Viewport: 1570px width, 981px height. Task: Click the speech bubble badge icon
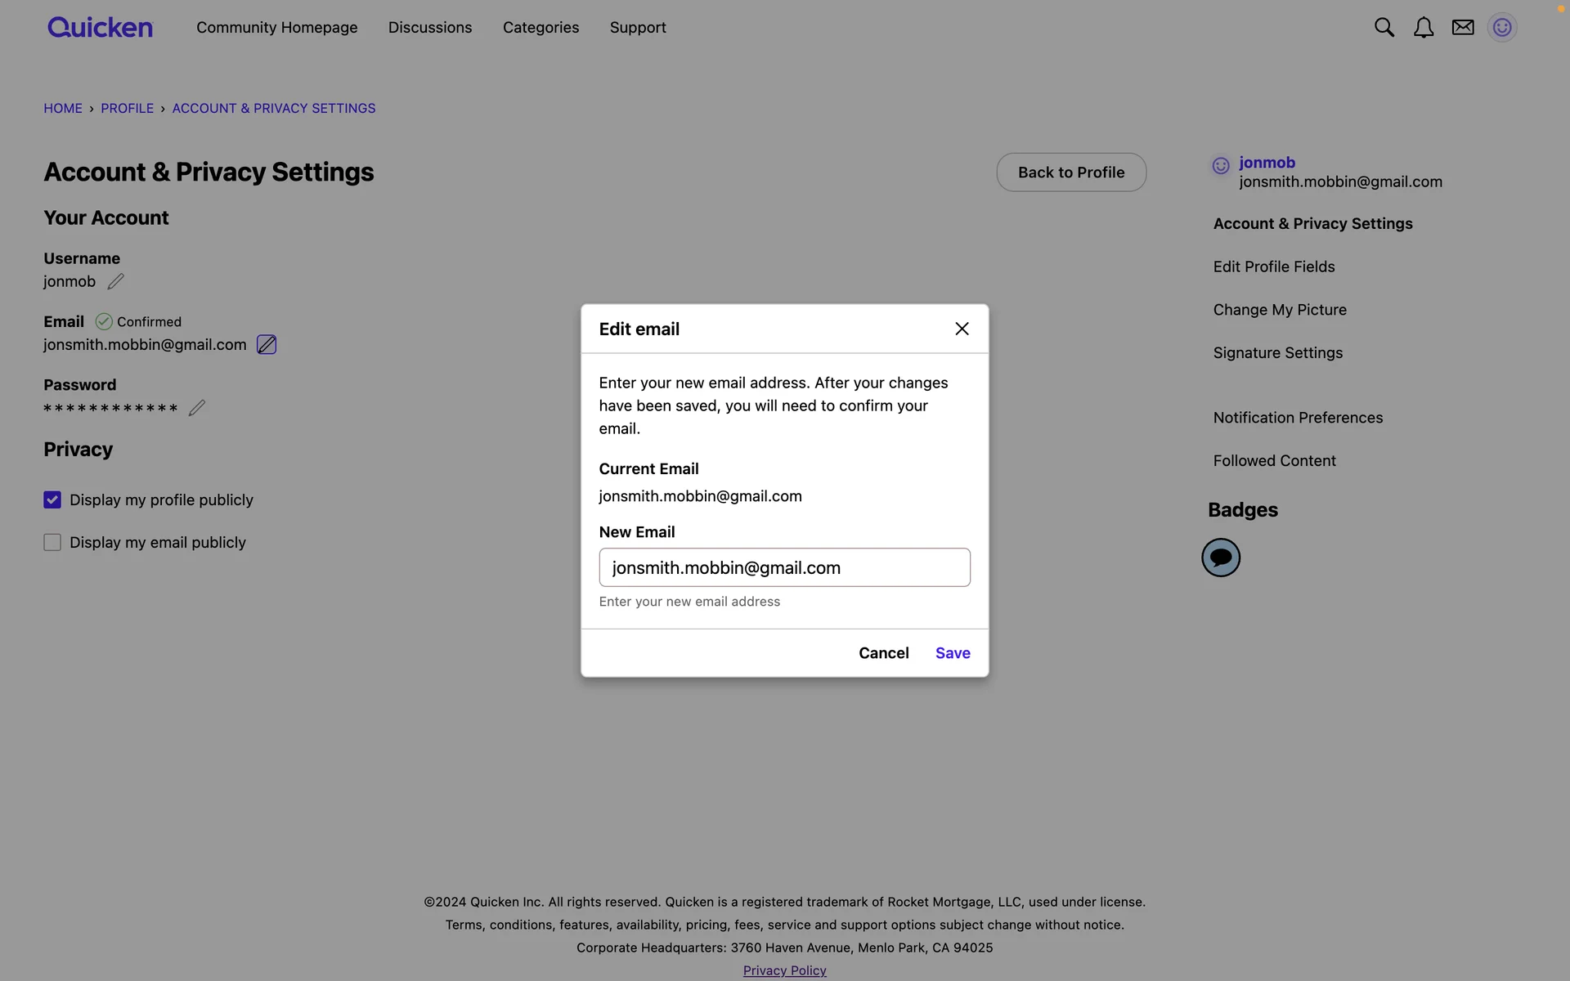point(1220,558)
